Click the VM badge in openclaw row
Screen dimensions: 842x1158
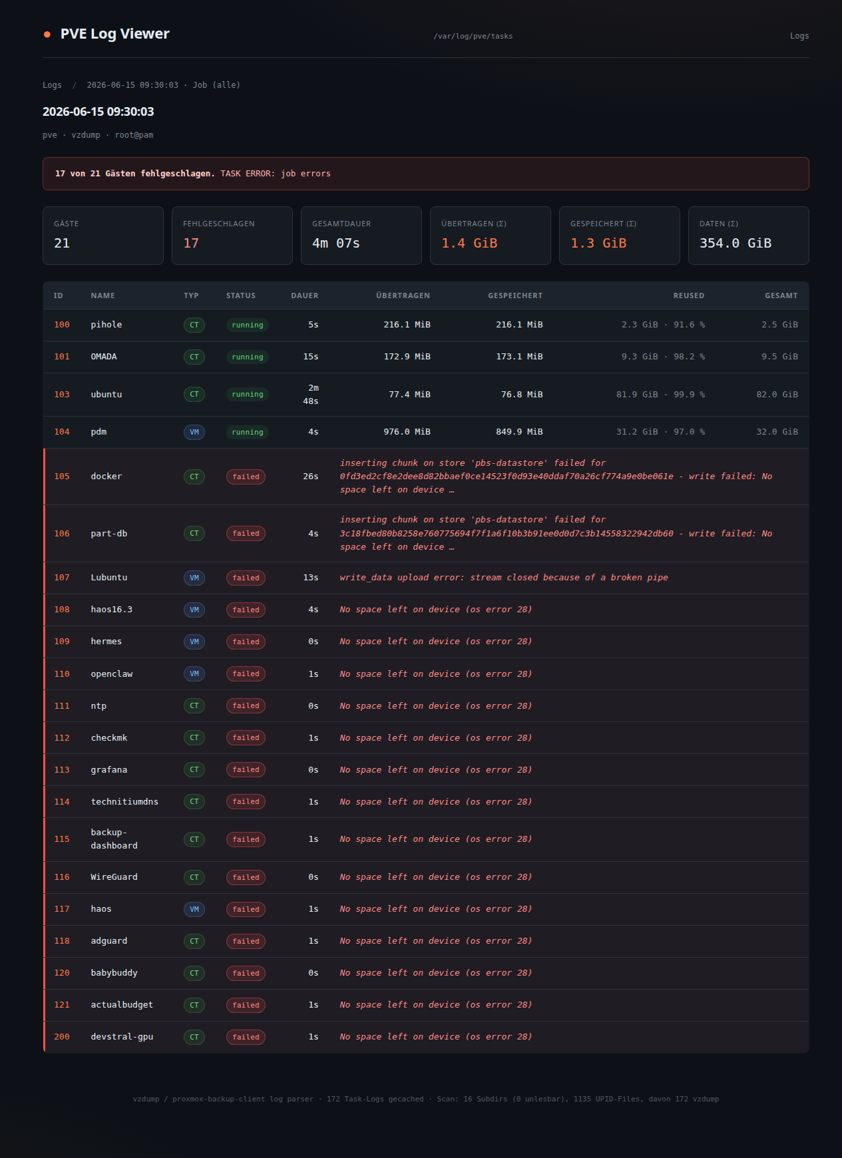coord(194,674)
